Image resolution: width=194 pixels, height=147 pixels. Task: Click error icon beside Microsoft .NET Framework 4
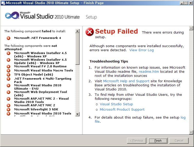coord(8,38)
